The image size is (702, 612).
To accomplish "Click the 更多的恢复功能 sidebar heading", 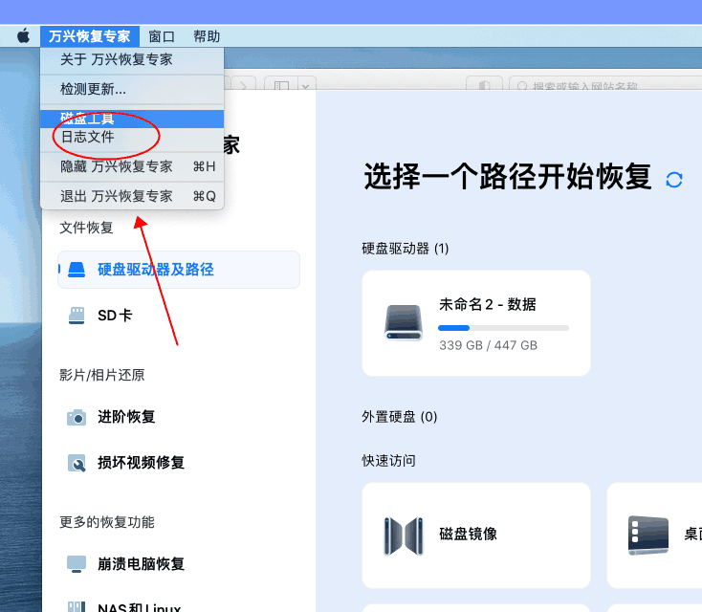I will coord(107,522).
